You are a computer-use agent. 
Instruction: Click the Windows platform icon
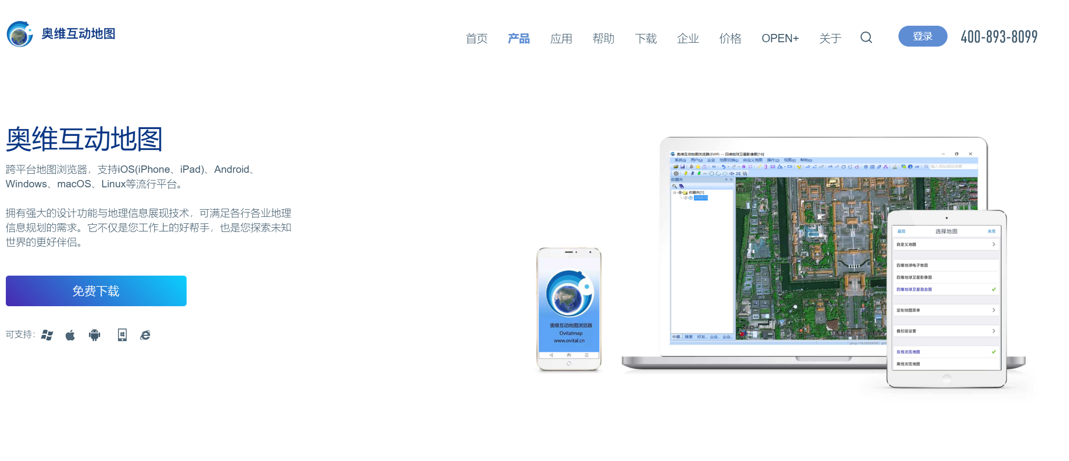click(47, 335)
